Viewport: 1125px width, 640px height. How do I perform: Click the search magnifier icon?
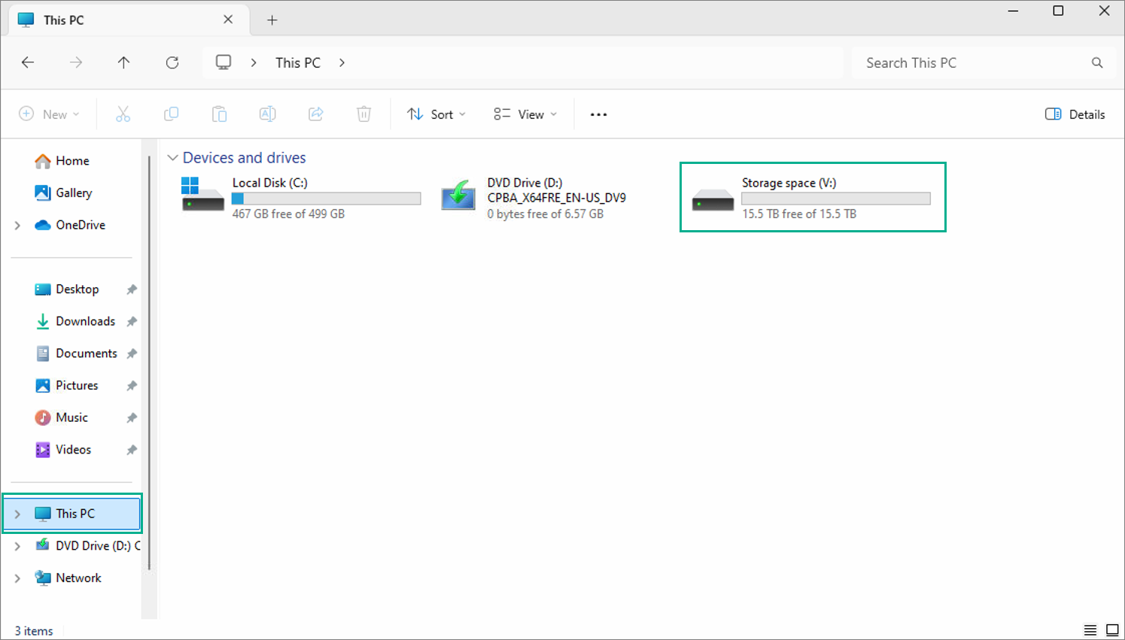pyautogui.click(x=1097, y=63)
